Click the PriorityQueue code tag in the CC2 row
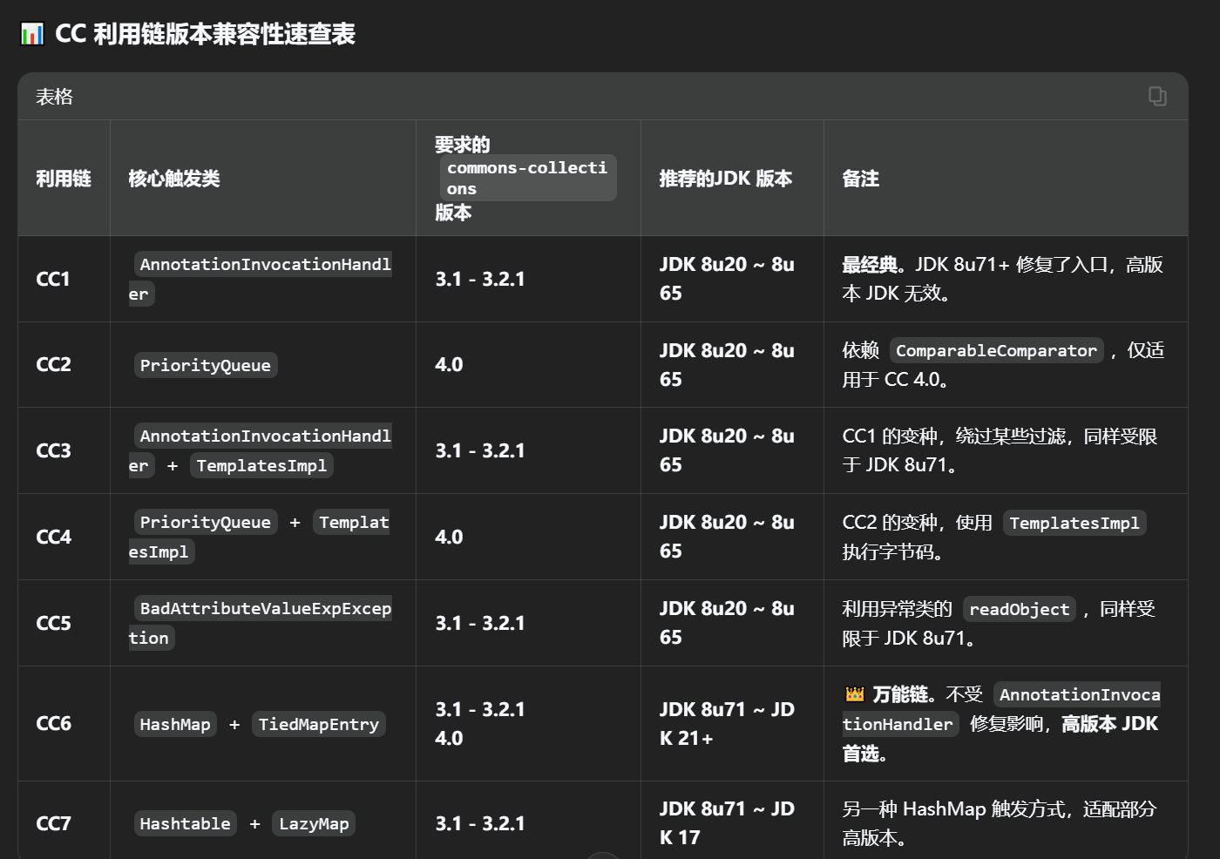The width and height of the screenshot is (1220, 859). (206, 365)
